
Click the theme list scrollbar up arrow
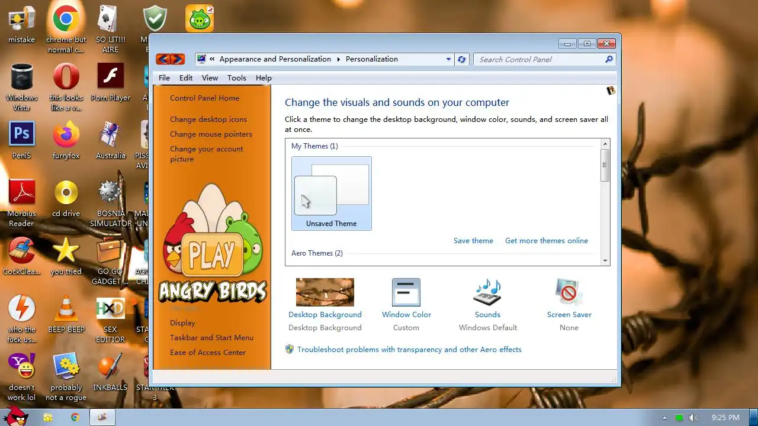tap(605, 144)
